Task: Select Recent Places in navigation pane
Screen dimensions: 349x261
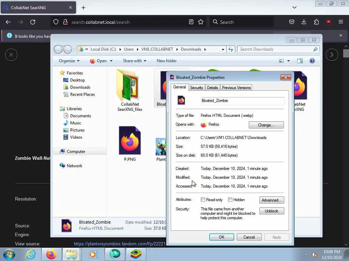Action: click(x=82, y=94)
